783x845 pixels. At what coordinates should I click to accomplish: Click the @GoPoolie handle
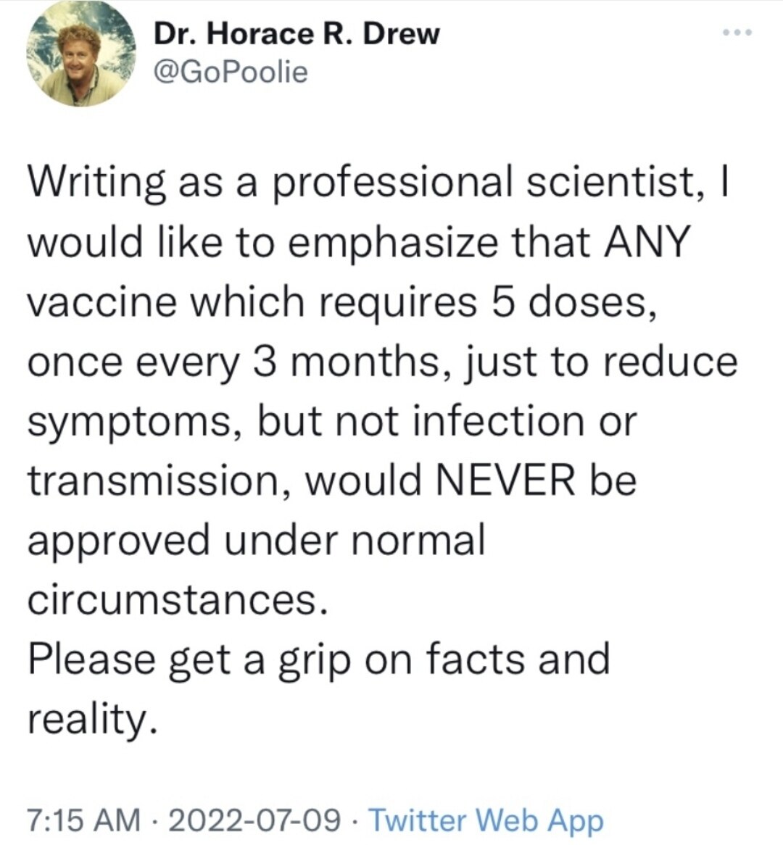click(x=231, y=72)
